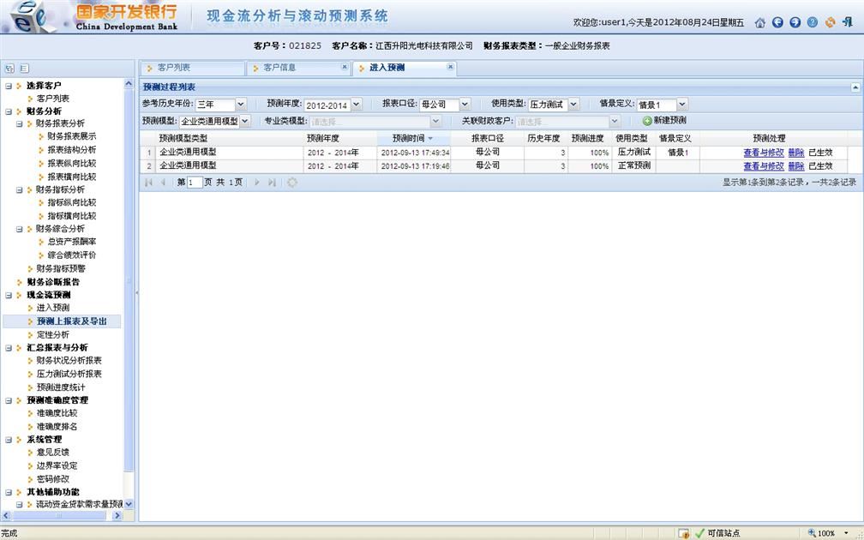Viewport: 864px width, 540px height.
Task: Go to last page in pager
Action: 272,183
